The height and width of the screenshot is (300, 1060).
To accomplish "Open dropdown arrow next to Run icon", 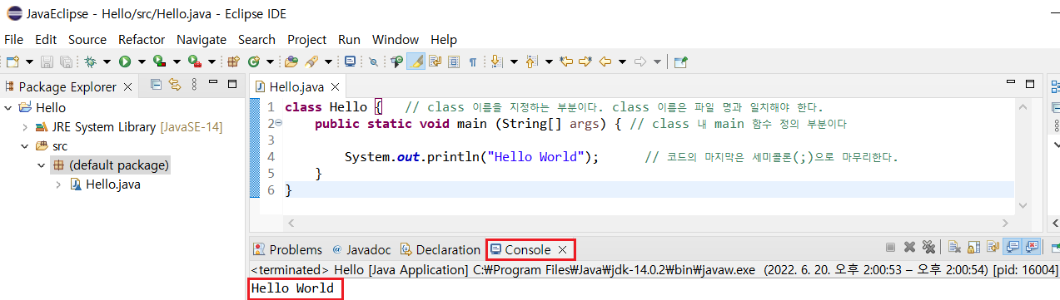I will tap(142, 61).
